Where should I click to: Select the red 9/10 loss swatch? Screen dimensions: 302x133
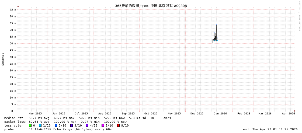tap(119, 125)
